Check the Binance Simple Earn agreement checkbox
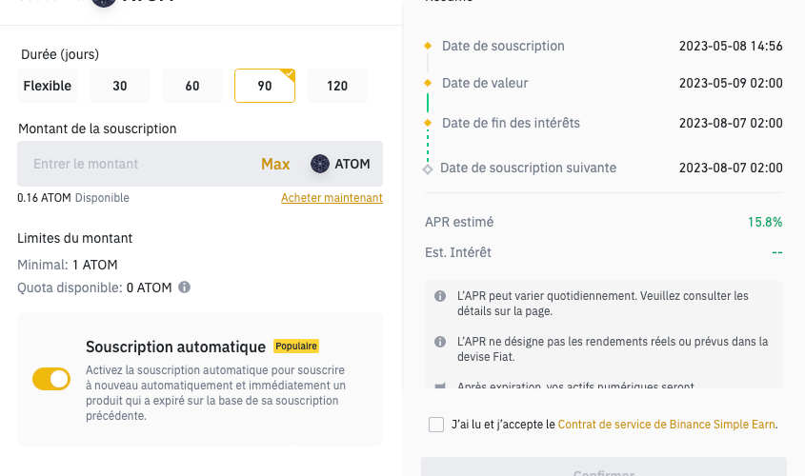 click(436, 425)
